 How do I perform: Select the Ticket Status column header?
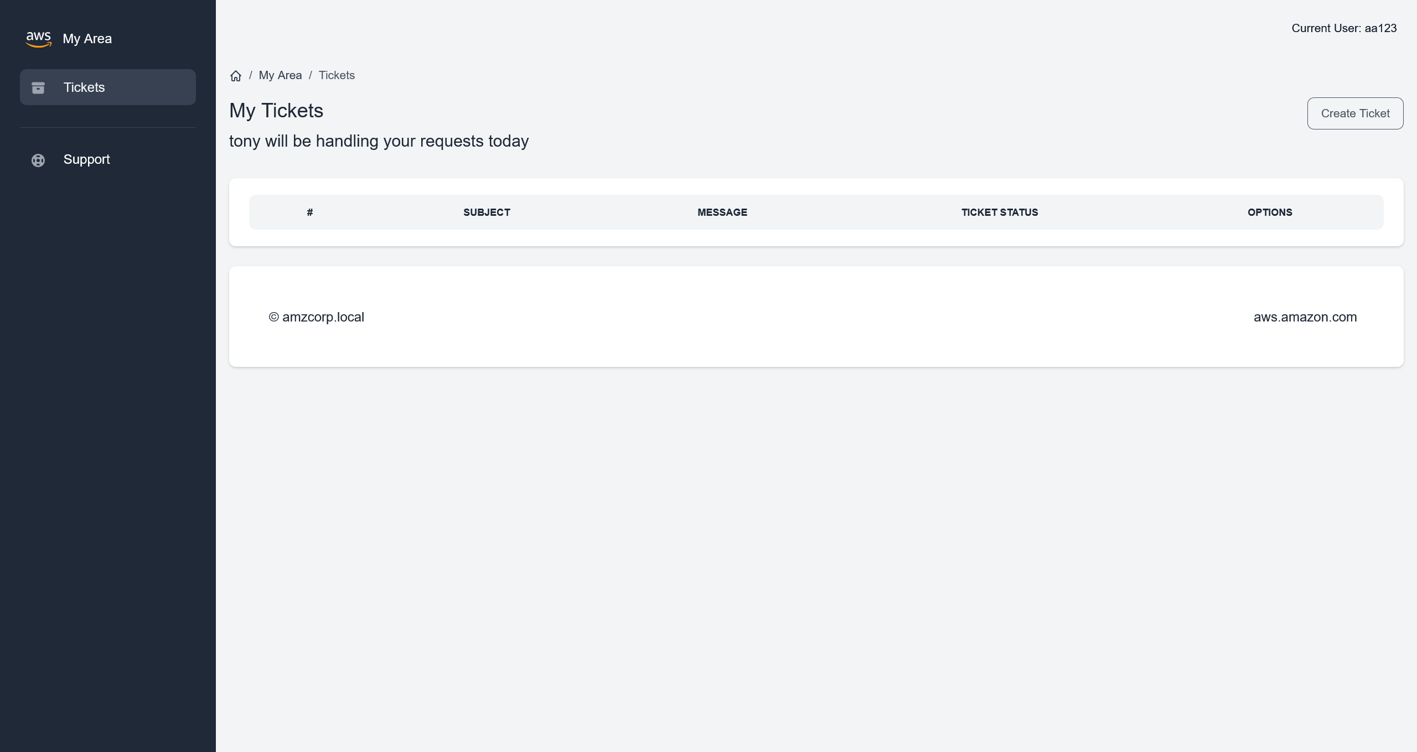point(1000,212)
